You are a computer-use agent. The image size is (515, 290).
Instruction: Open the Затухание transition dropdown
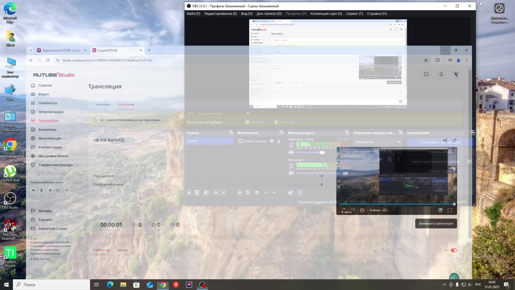click(x=378, y=142)
